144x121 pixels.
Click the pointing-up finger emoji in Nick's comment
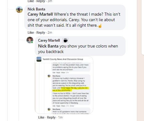[x=100, y=26]
